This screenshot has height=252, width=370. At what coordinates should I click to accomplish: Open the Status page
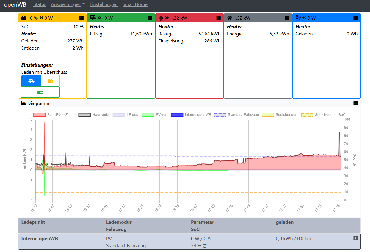tap(40, 4)
